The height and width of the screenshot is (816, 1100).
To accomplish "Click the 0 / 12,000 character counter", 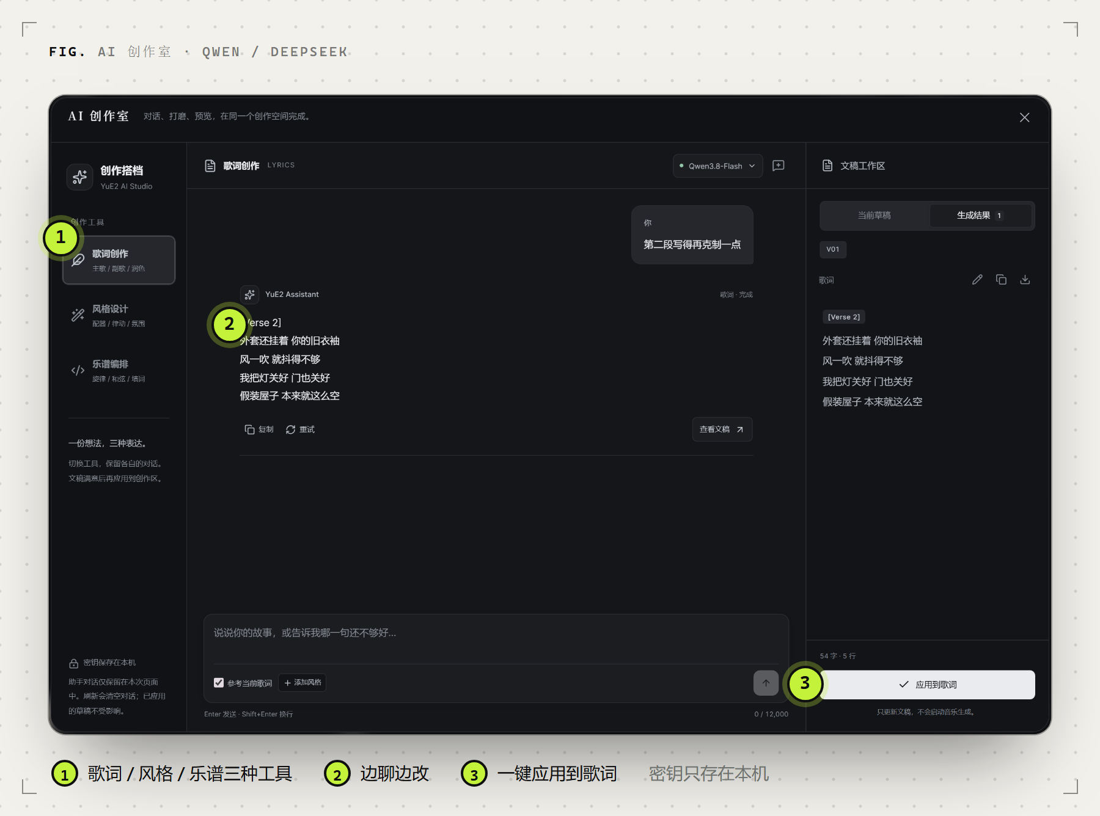I will point(771,714).
